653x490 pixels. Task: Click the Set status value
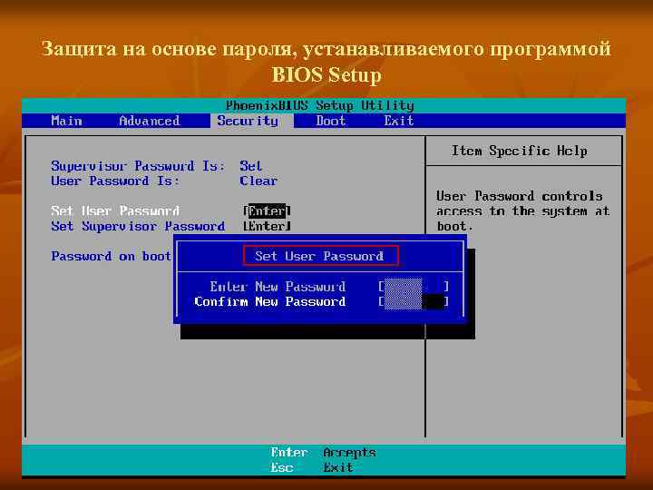click(250, 166)
